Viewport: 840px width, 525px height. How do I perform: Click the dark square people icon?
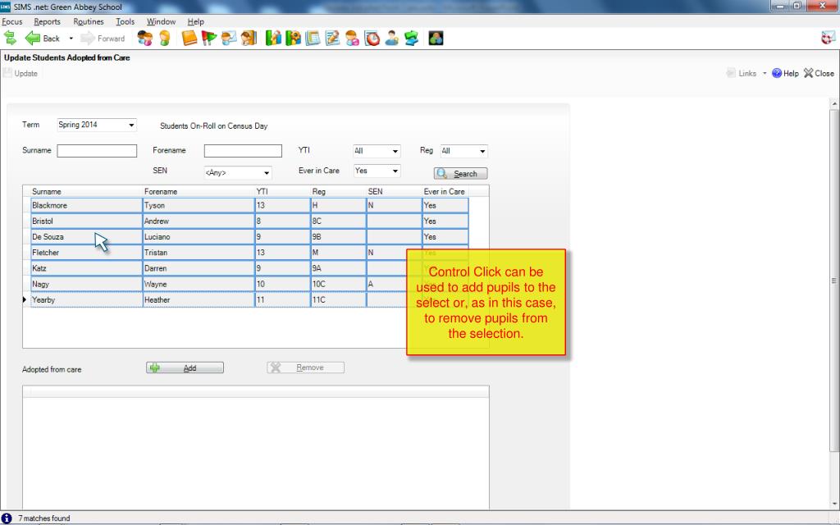[436, 38]
